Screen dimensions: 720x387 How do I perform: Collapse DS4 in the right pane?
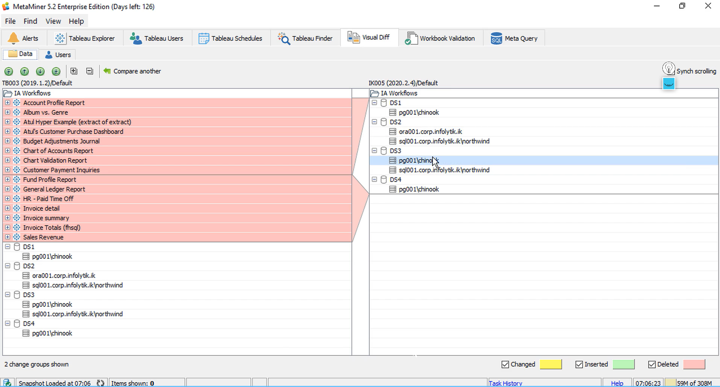coord(374,179)
